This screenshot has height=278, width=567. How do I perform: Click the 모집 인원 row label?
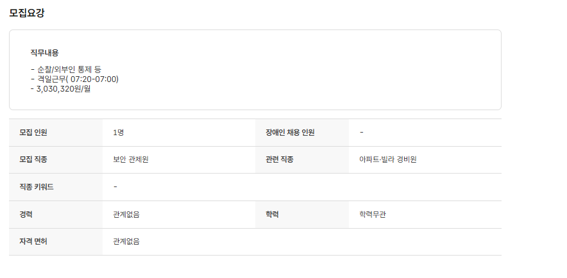point(33,133)
